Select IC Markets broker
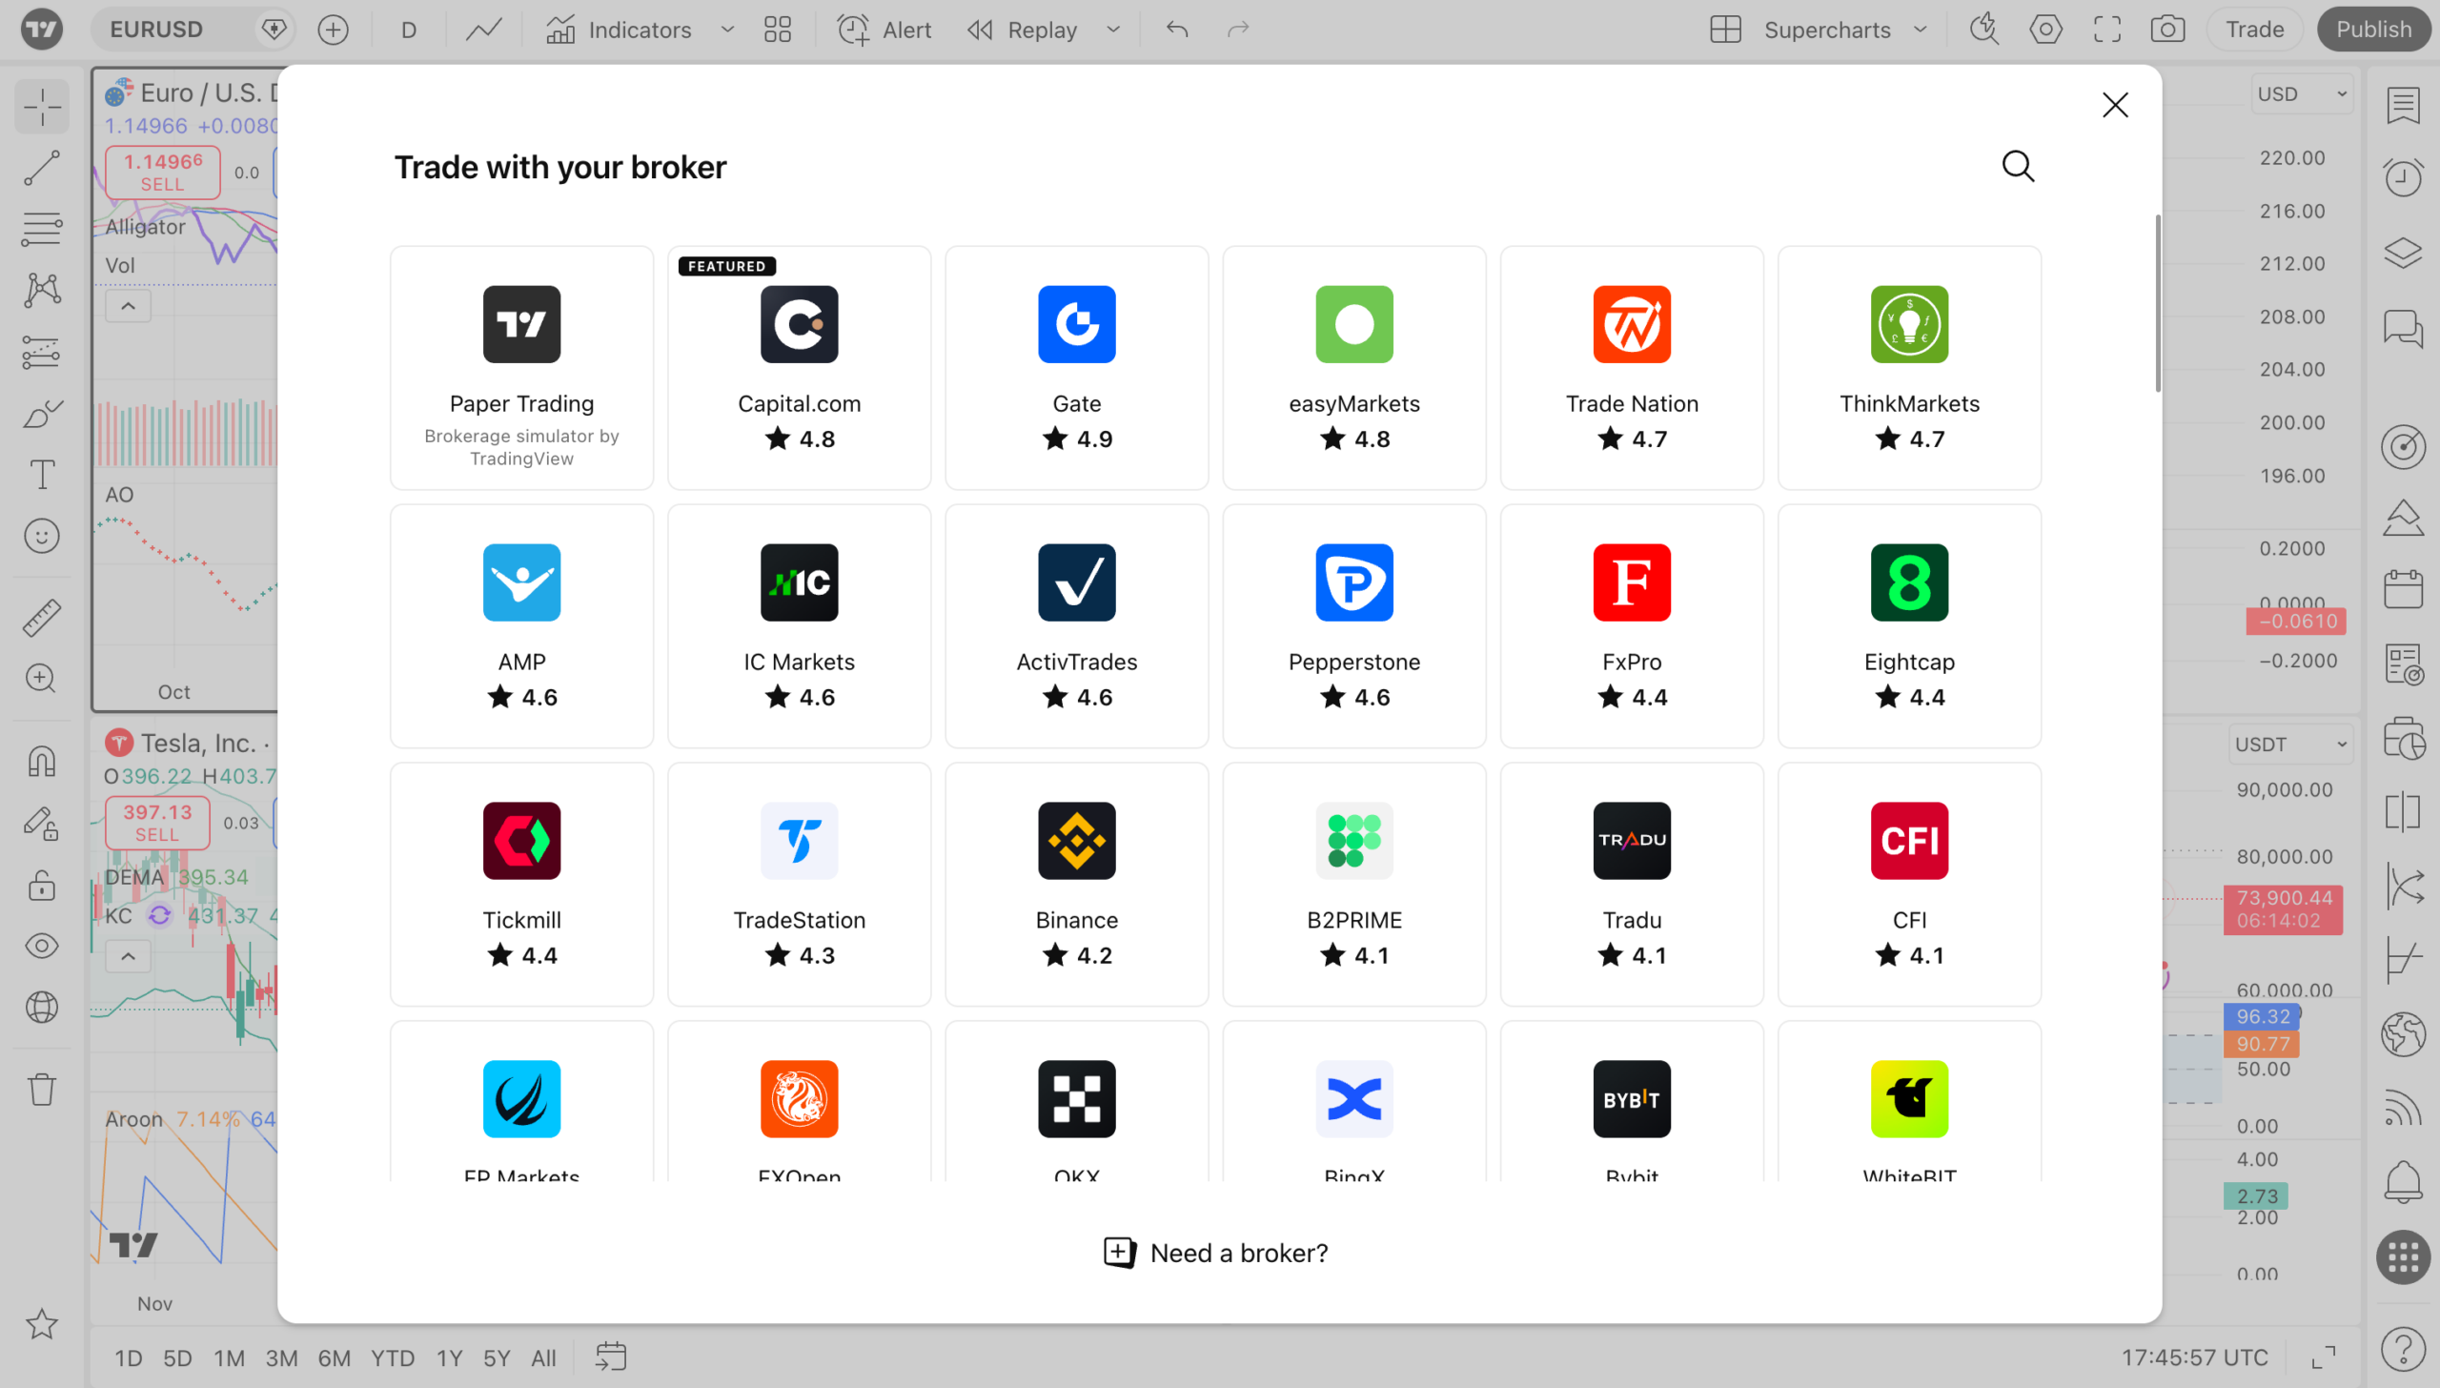 799,625
